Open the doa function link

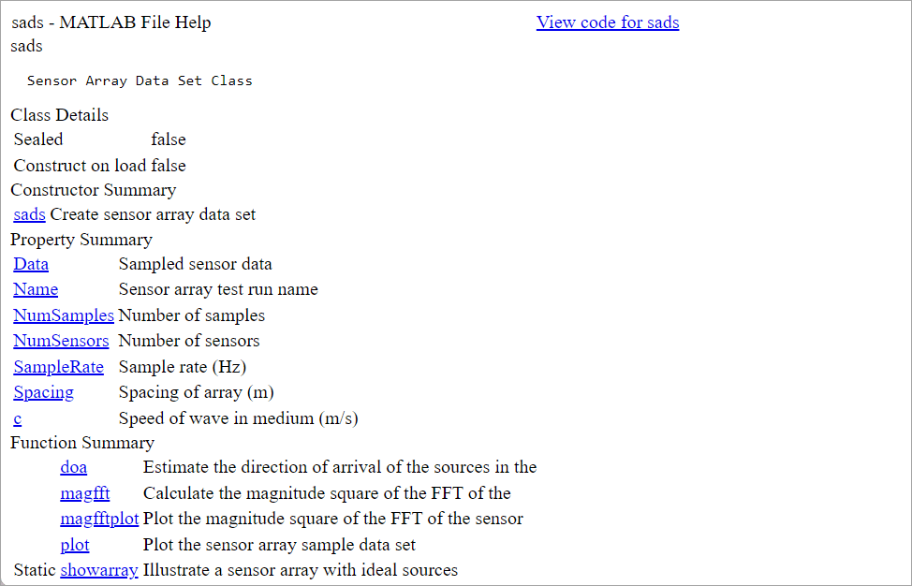pos(73,467)
